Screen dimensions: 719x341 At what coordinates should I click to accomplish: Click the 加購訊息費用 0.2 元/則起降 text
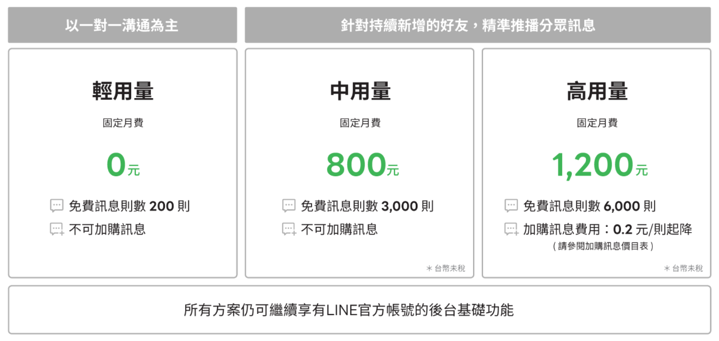[607, 229]
